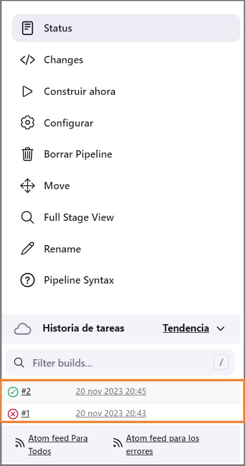Viewport: 246px width, 466px height.
Task: Open build #2 link
Action: 26,391
